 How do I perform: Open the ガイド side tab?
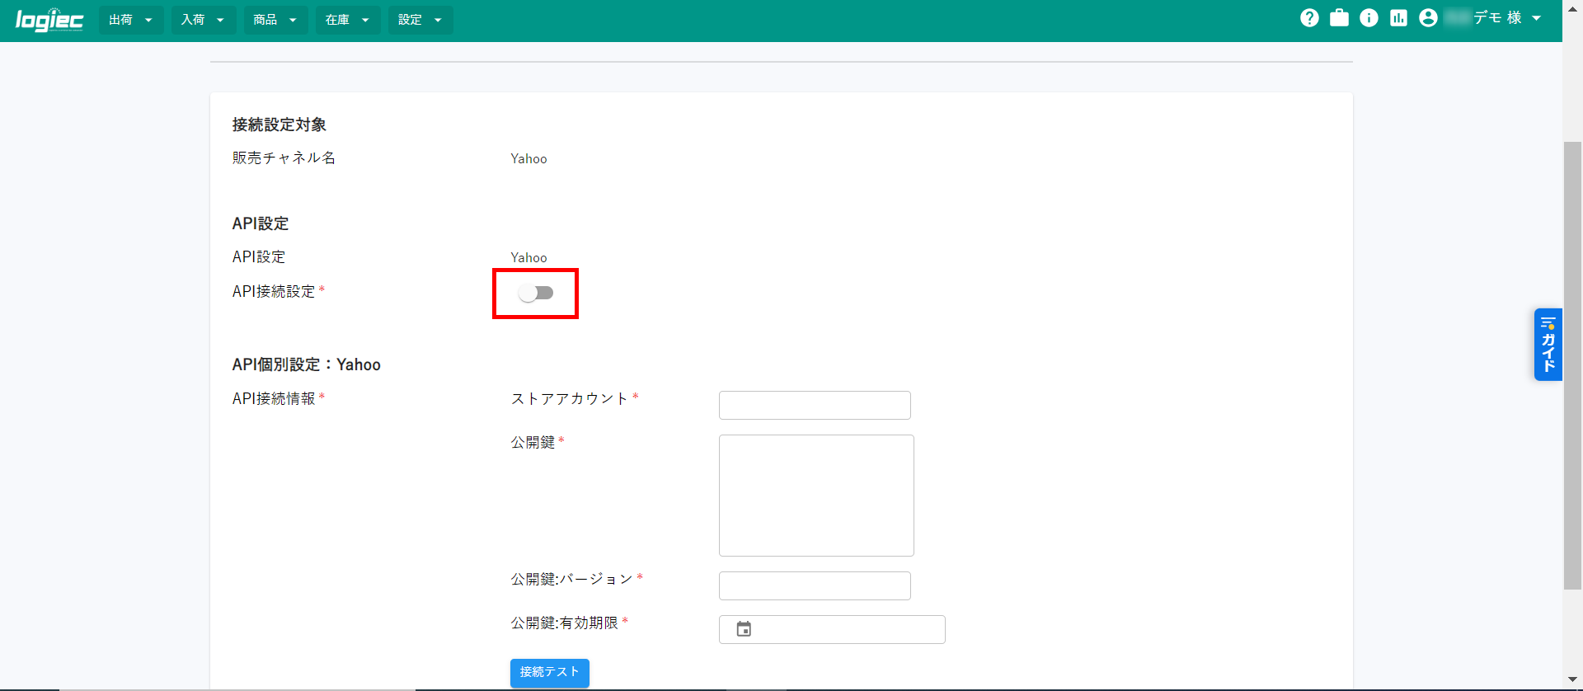[1548, 345]
